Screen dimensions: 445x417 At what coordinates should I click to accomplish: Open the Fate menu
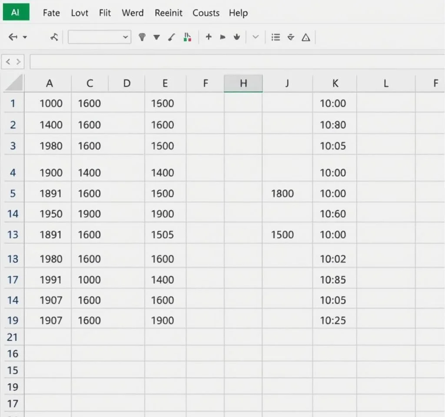(x=51, y=13)
